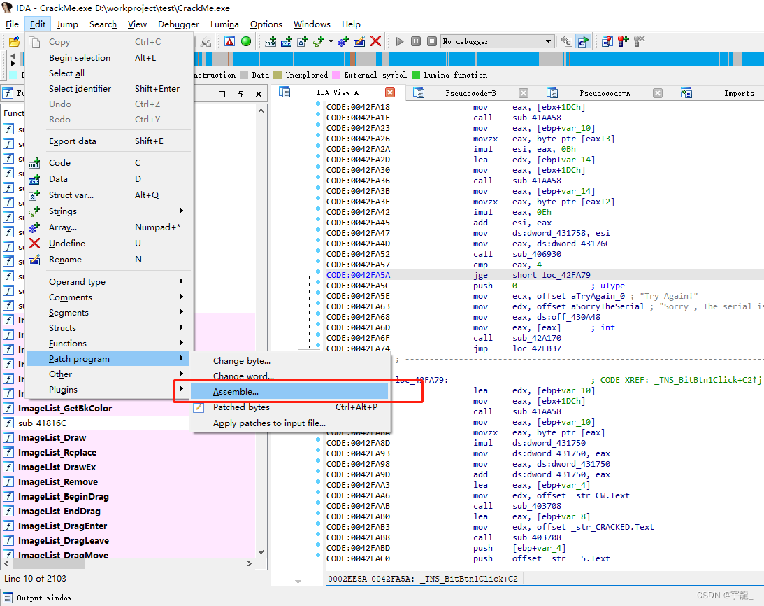Screen dimensions: 764x606
Task: Open the Lumina menu
Action: pyautogui.click(x=224, y=24)
